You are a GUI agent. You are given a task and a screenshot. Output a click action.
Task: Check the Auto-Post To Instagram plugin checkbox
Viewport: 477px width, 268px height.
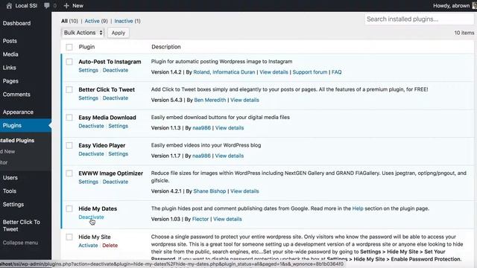pos(69,62)
